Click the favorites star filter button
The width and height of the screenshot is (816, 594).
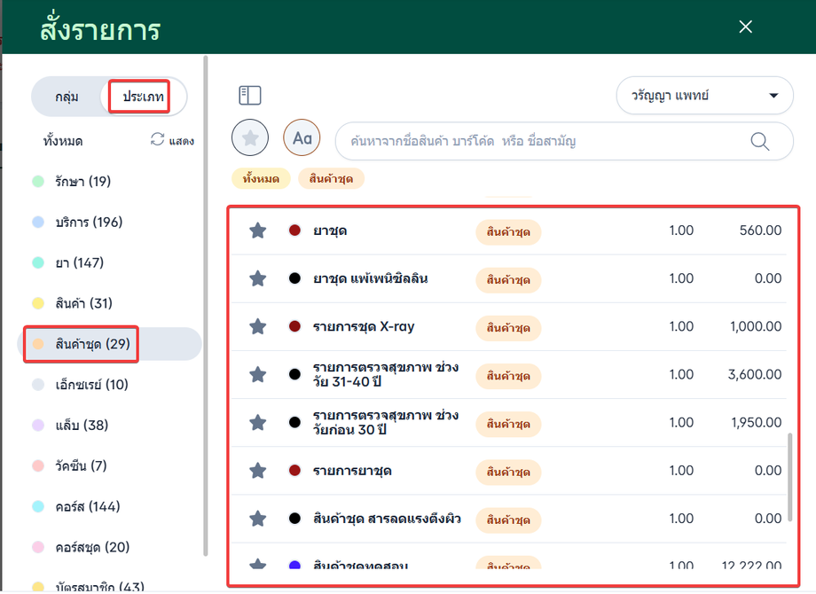point(250,137)
